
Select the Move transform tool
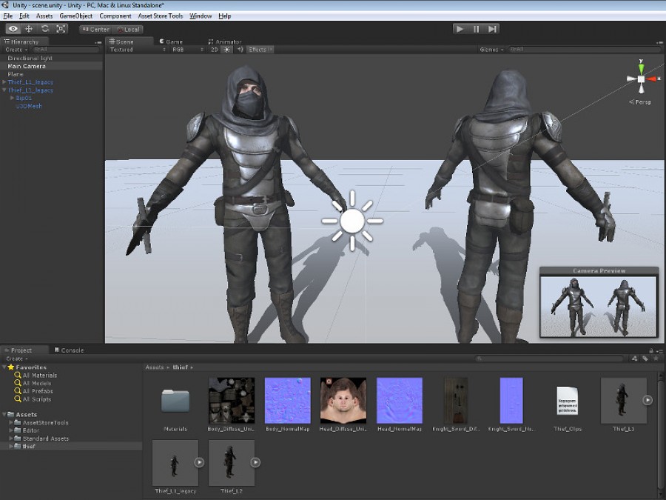pos(29,29)
